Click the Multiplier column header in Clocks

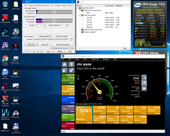click(119, 6)
